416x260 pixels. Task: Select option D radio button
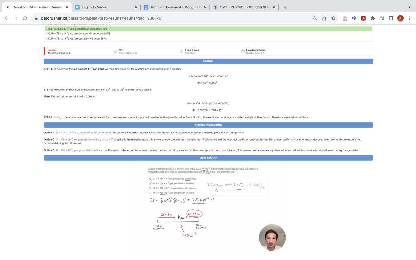tap(46, 39)
